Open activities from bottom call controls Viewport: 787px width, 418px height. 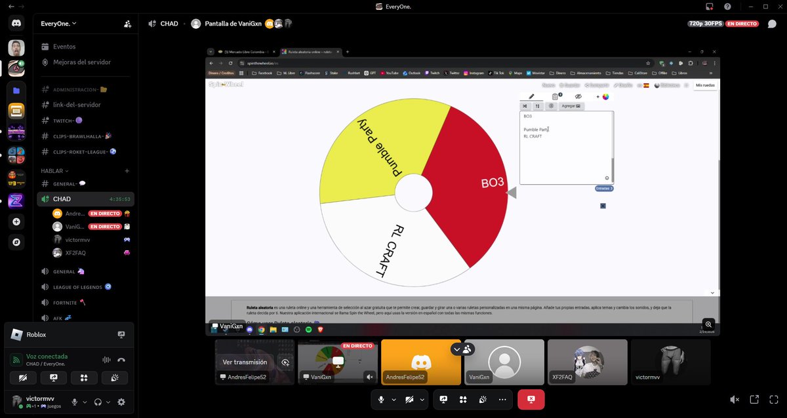click(463, 399)
